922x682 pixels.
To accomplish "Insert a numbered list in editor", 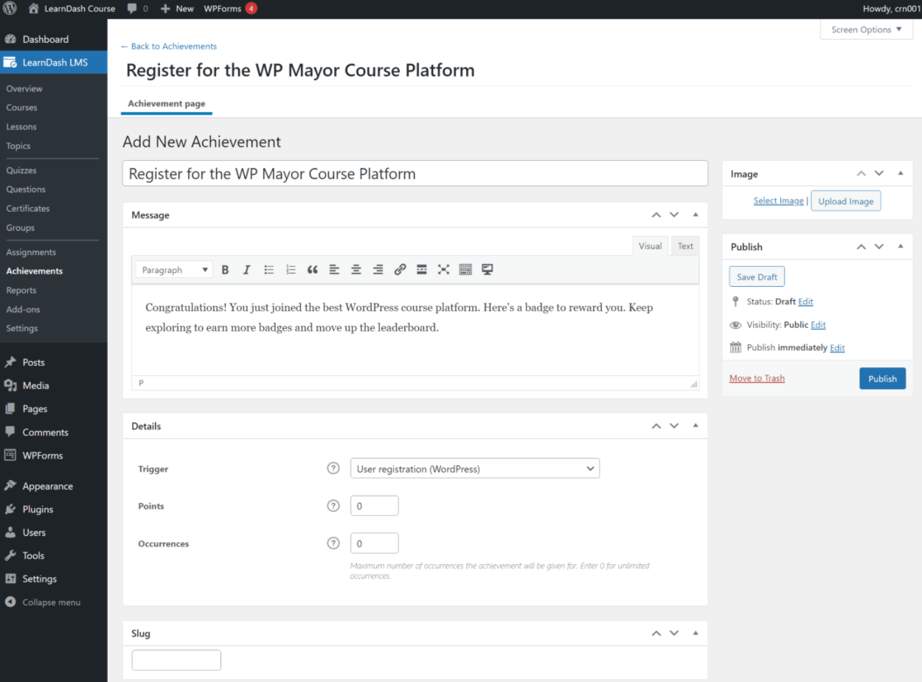I will coord(291,270).
